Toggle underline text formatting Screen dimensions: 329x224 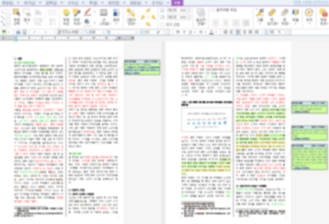pyautogui.click(x=190, y=32)
